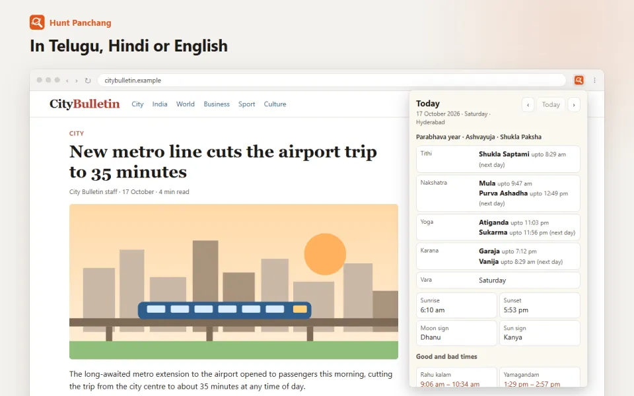Click the citybulletin.example address bar

pos(332,80)
